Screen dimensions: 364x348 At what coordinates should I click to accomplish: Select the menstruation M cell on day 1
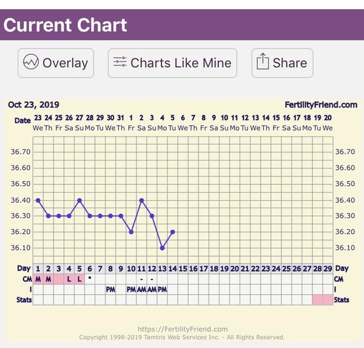click(38, 279)
